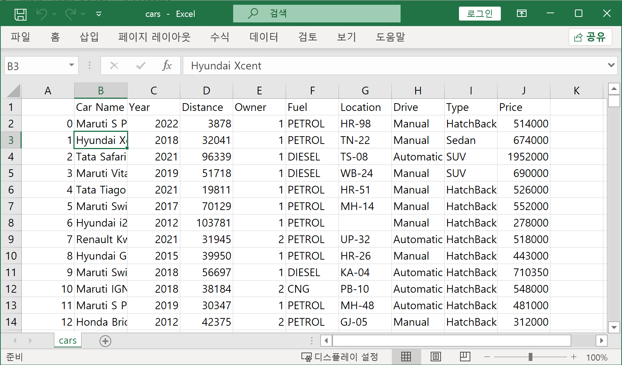Click the Sedan type cell
The image size is (622, 365).
471,140
